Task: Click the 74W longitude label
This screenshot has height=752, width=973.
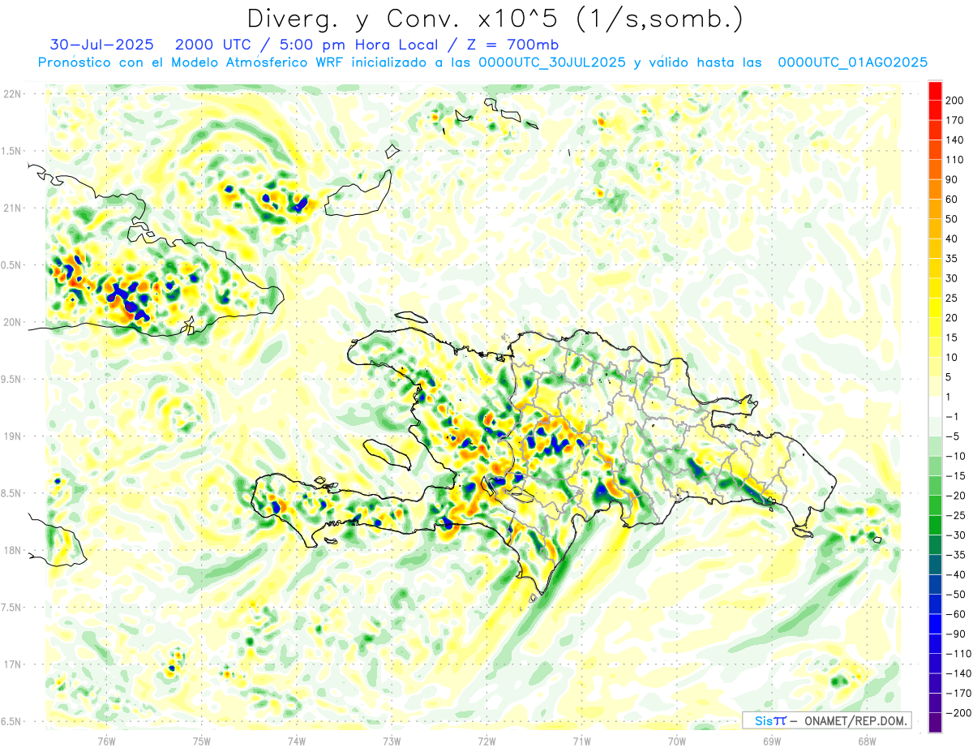Action: [296, 740]
